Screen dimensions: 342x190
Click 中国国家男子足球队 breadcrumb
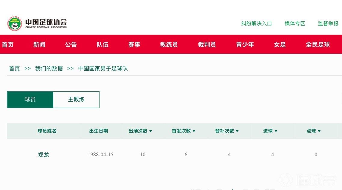[x=103, y=69]
